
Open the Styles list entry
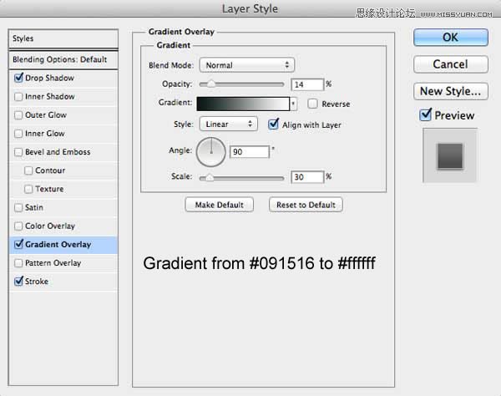(63, 38)
